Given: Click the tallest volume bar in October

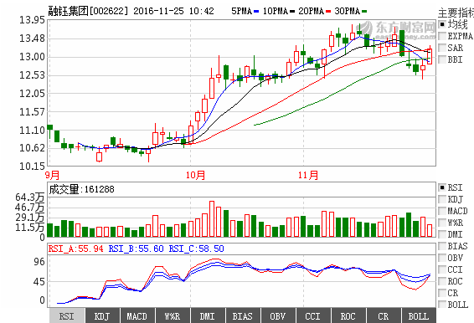Looking at the screenshot, I should [x=212, y=218].
